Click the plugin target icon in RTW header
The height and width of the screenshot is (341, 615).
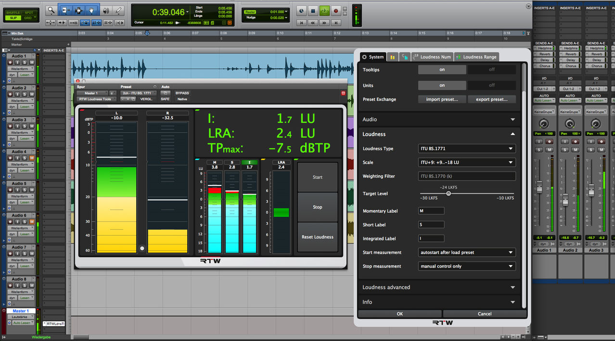(x=343, y=93)
